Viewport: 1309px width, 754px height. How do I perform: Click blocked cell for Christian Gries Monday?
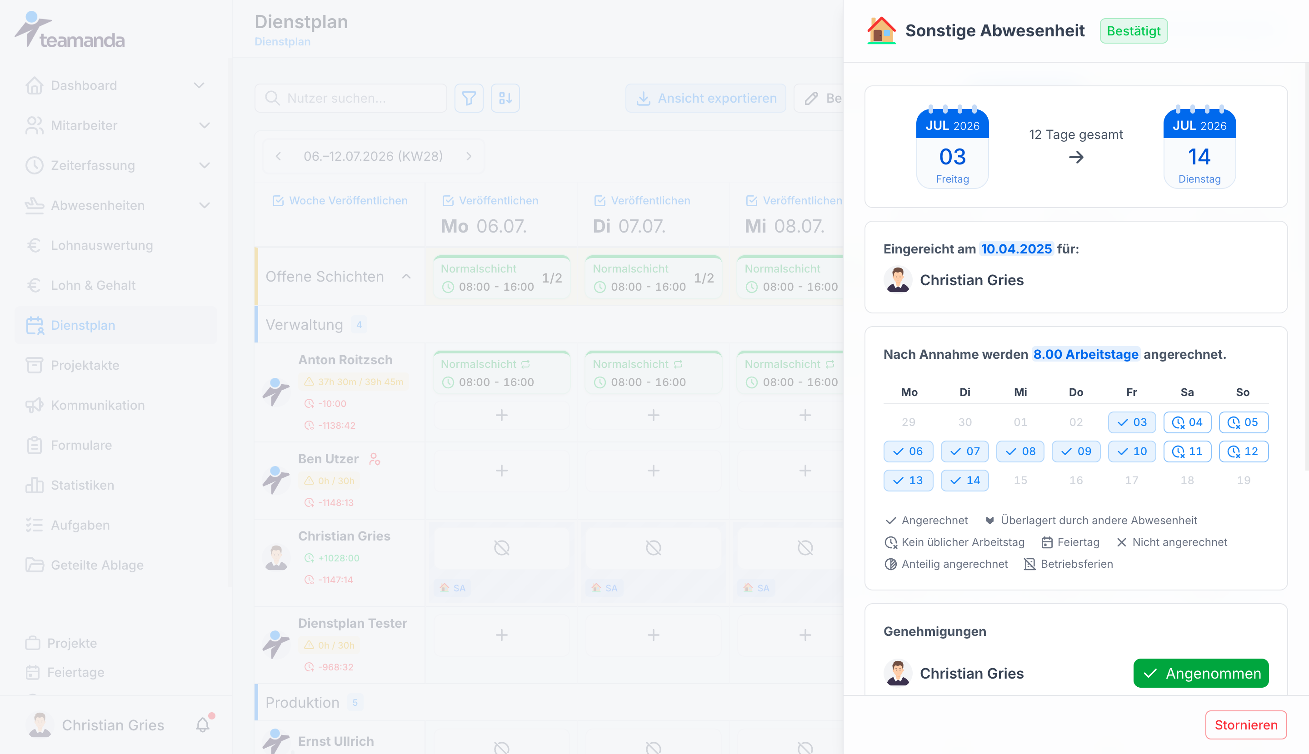[501, 547]
